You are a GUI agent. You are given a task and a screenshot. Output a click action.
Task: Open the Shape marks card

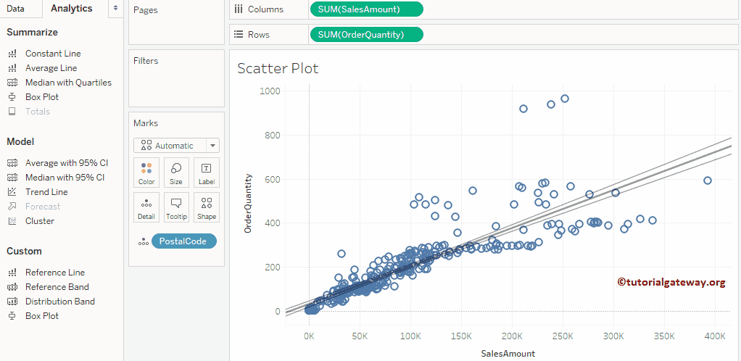pyautogui.click(x=207, y=207)
